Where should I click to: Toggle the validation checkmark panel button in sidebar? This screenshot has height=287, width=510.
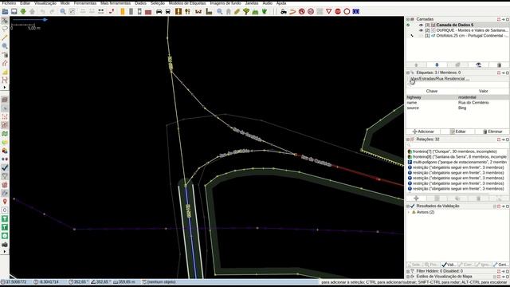tap(5, 167)
